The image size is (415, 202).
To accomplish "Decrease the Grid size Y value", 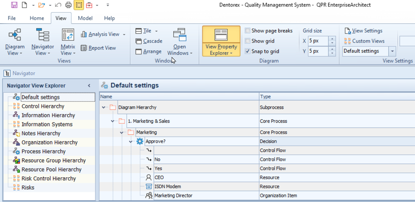I will click(332, 54).
